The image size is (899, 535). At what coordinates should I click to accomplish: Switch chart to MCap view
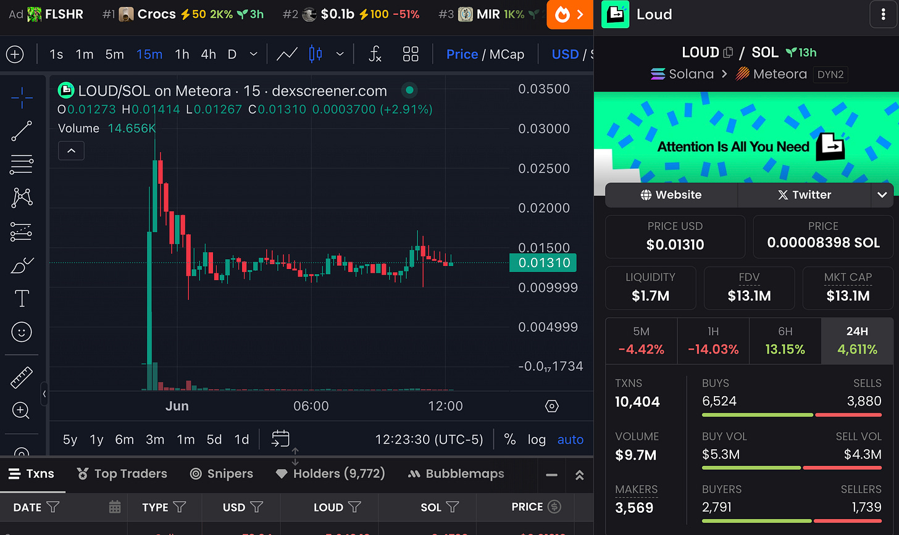point(507,54)
